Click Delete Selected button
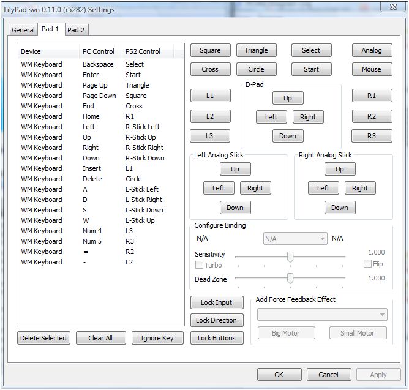This screenshot has width=409, height=390. [x=43, y=338]
